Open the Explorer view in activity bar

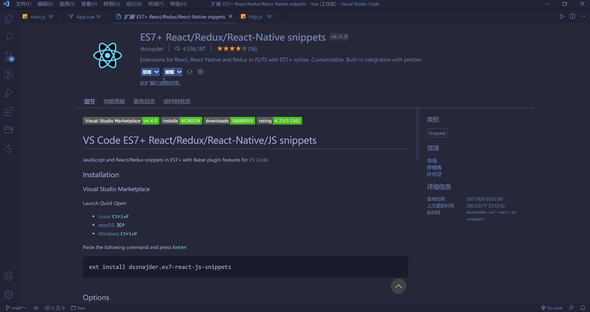click(x=9, y=19)
